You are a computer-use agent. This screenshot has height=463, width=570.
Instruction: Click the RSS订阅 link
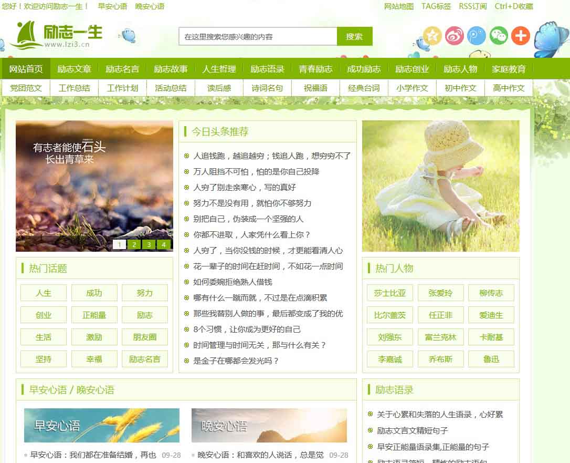(x=472, y=6)
